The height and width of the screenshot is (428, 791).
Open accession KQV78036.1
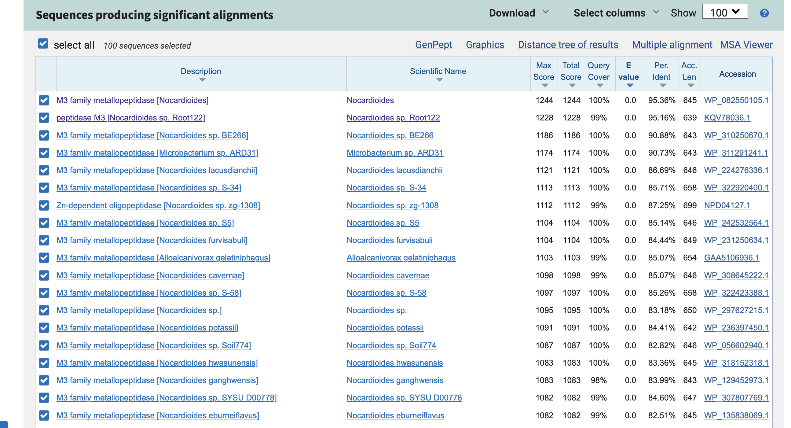[x=727, y=118]
